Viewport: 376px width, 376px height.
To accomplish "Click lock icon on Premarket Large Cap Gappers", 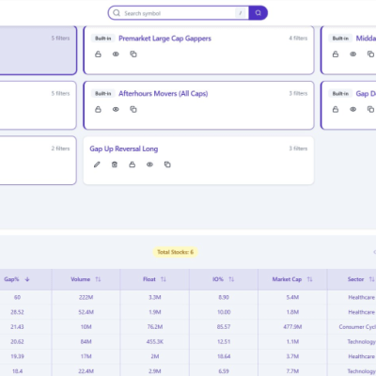I will point(98,54).
